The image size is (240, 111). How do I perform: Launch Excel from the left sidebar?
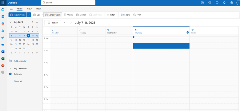pyautogui.click(x=3, y=58)
